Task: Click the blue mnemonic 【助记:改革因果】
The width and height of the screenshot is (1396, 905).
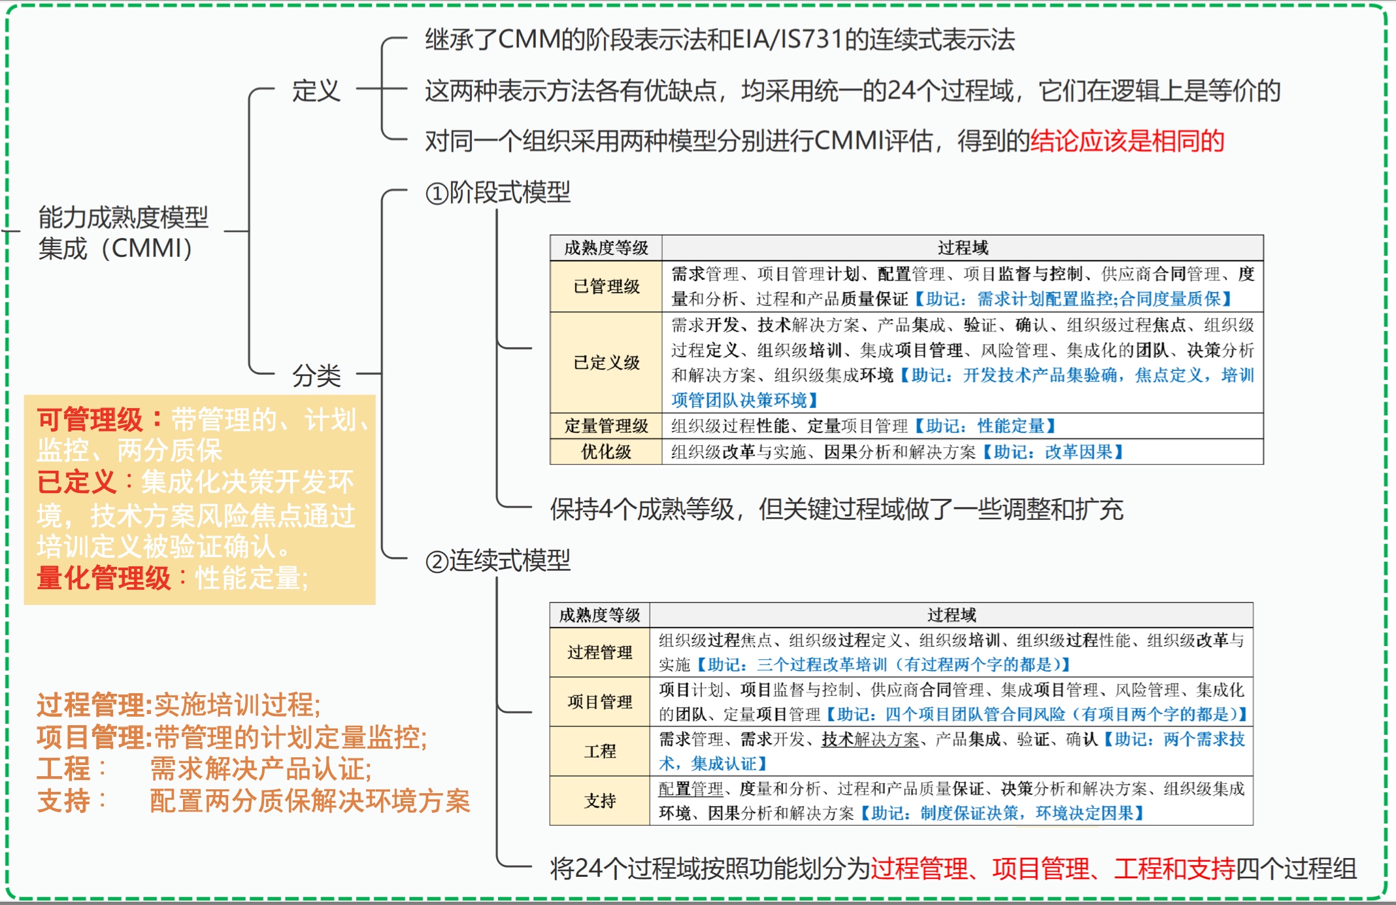Action: 1054,452
